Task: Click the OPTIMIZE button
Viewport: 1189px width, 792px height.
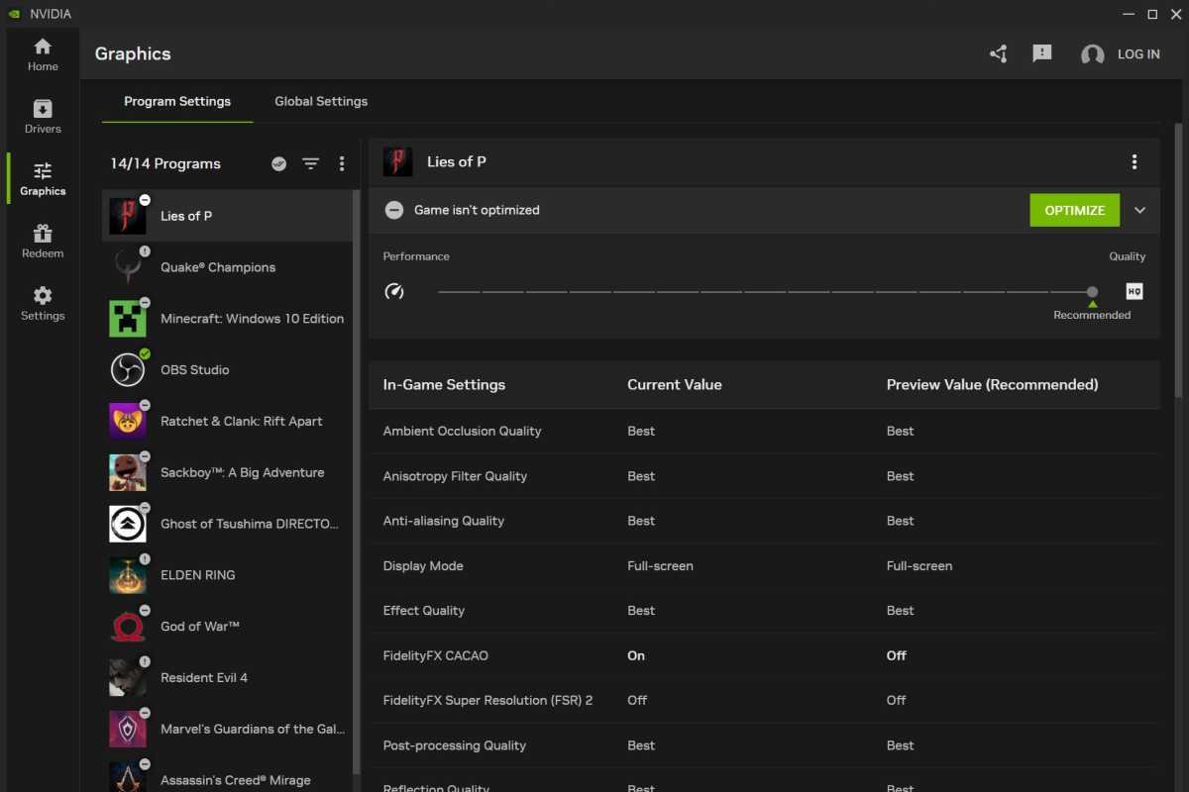Action: (1074, 210)
